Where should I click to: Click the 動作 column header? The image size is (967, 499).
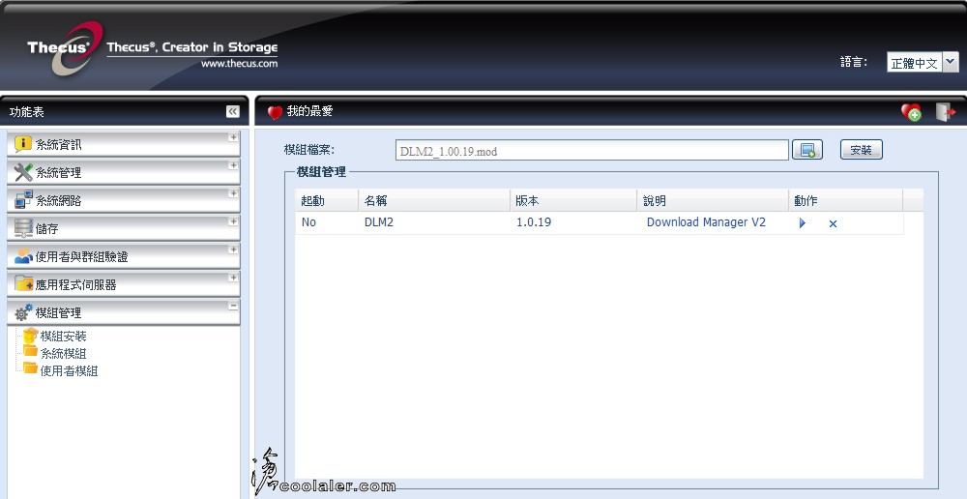(x=845, y=200)
